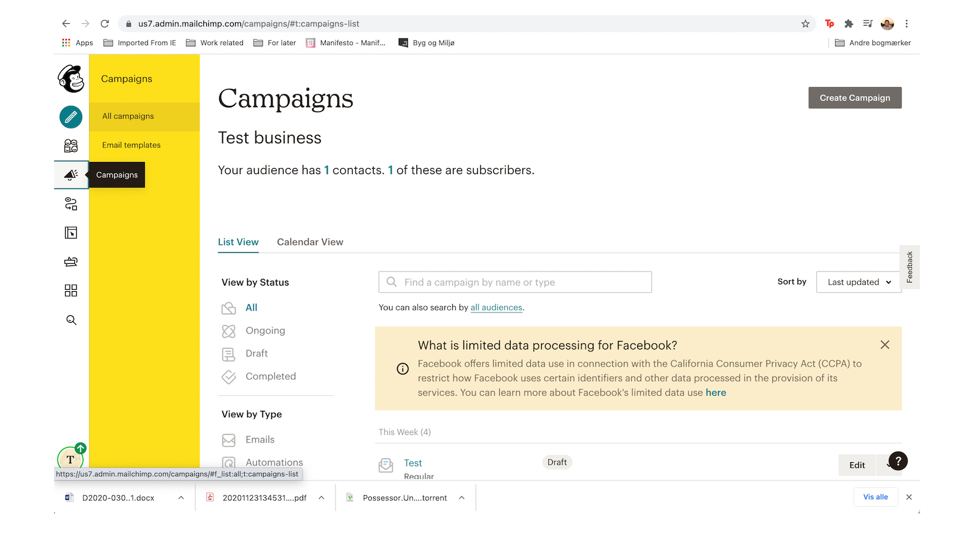This screenshot has width=974, height=548.
Task: Click the Chrome extensions puzzle icon
Action: point(849,24)
